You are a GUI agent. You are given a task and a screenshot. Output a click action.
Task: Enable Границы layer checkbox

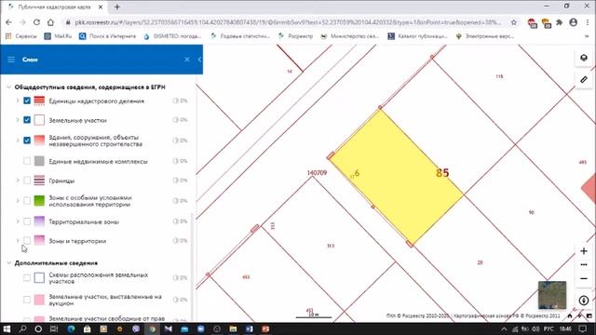[x=27, y=180]
